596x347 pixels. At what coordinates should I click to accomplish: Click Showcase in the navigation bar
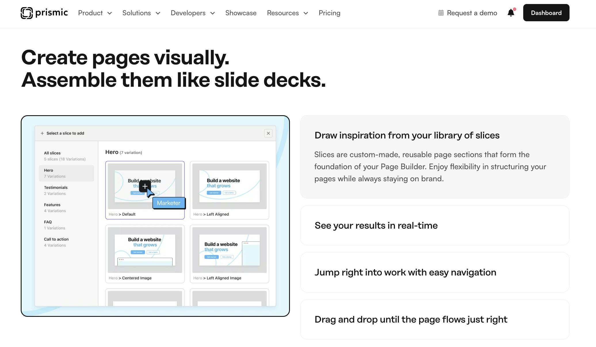coord(241,13)
